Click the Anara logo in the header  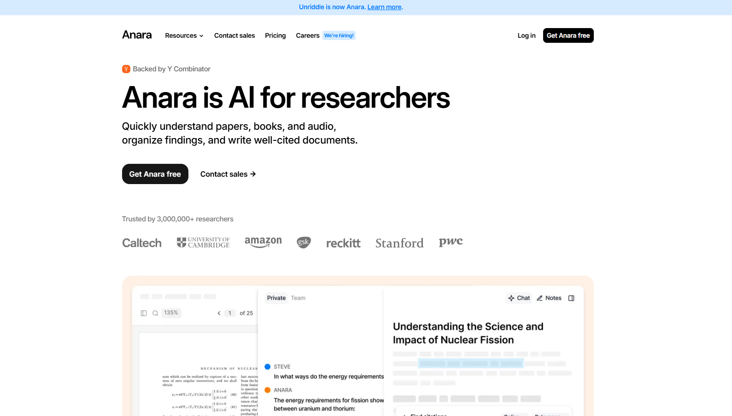(x=137, y=35)
